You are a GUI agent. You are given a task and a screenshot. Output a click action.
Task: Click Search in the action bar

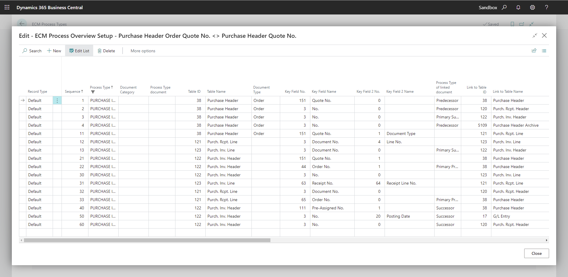tap(32, 51)
